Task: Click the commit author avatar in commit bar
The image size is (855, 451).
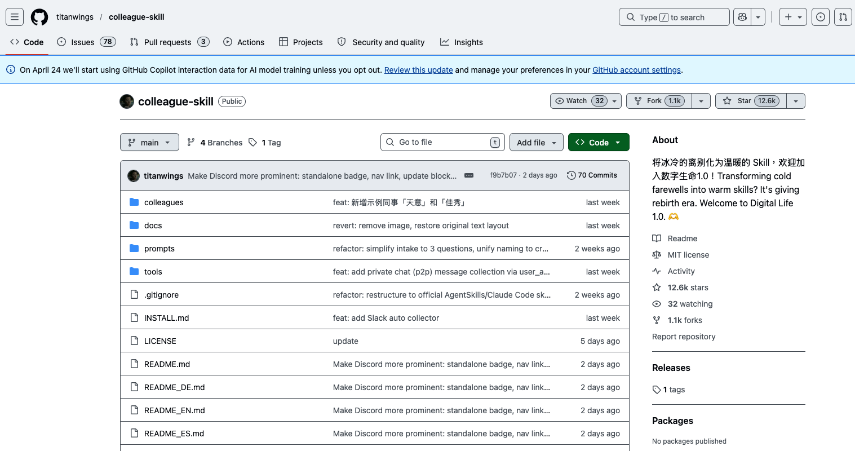Action: (x=134, y=176)
